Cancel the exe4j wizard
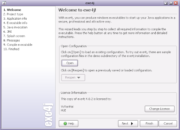The height and width of the screenshot is (130, 180). pos(168,124)
